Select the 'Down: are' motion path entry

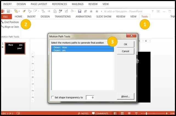[x=83, y=50]
